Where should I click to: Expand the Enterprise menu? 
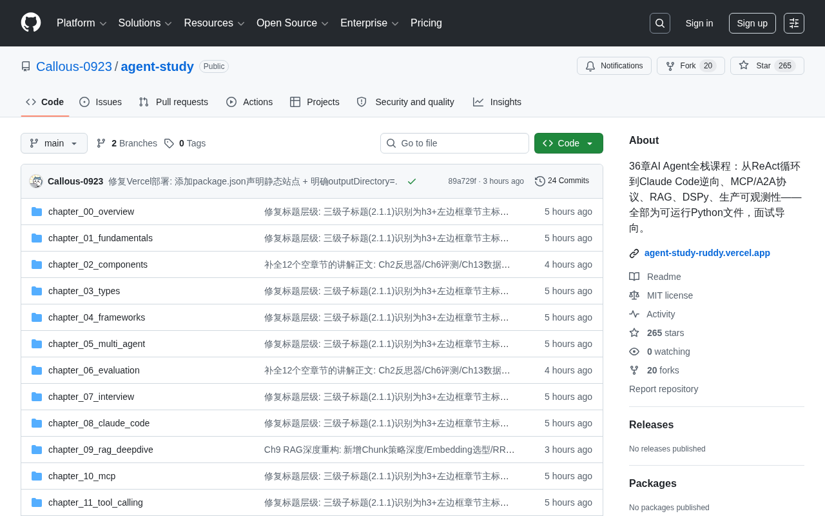(x=370, y=23)
